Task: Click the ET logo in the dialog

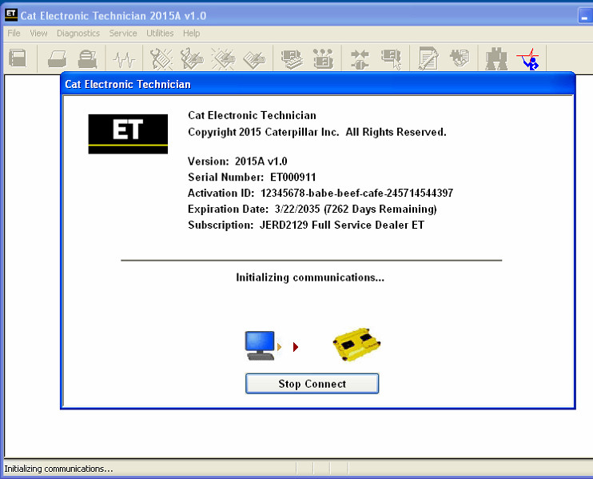Action: coord(128,134)
